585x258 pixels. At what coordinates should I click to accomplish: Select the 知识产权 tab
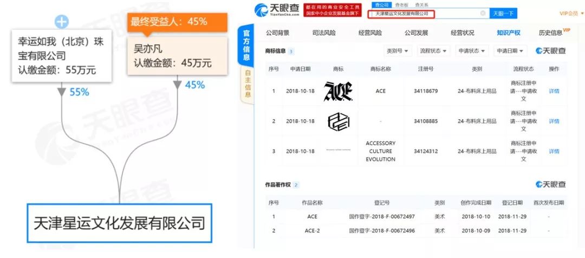click(x=509, y=33)
